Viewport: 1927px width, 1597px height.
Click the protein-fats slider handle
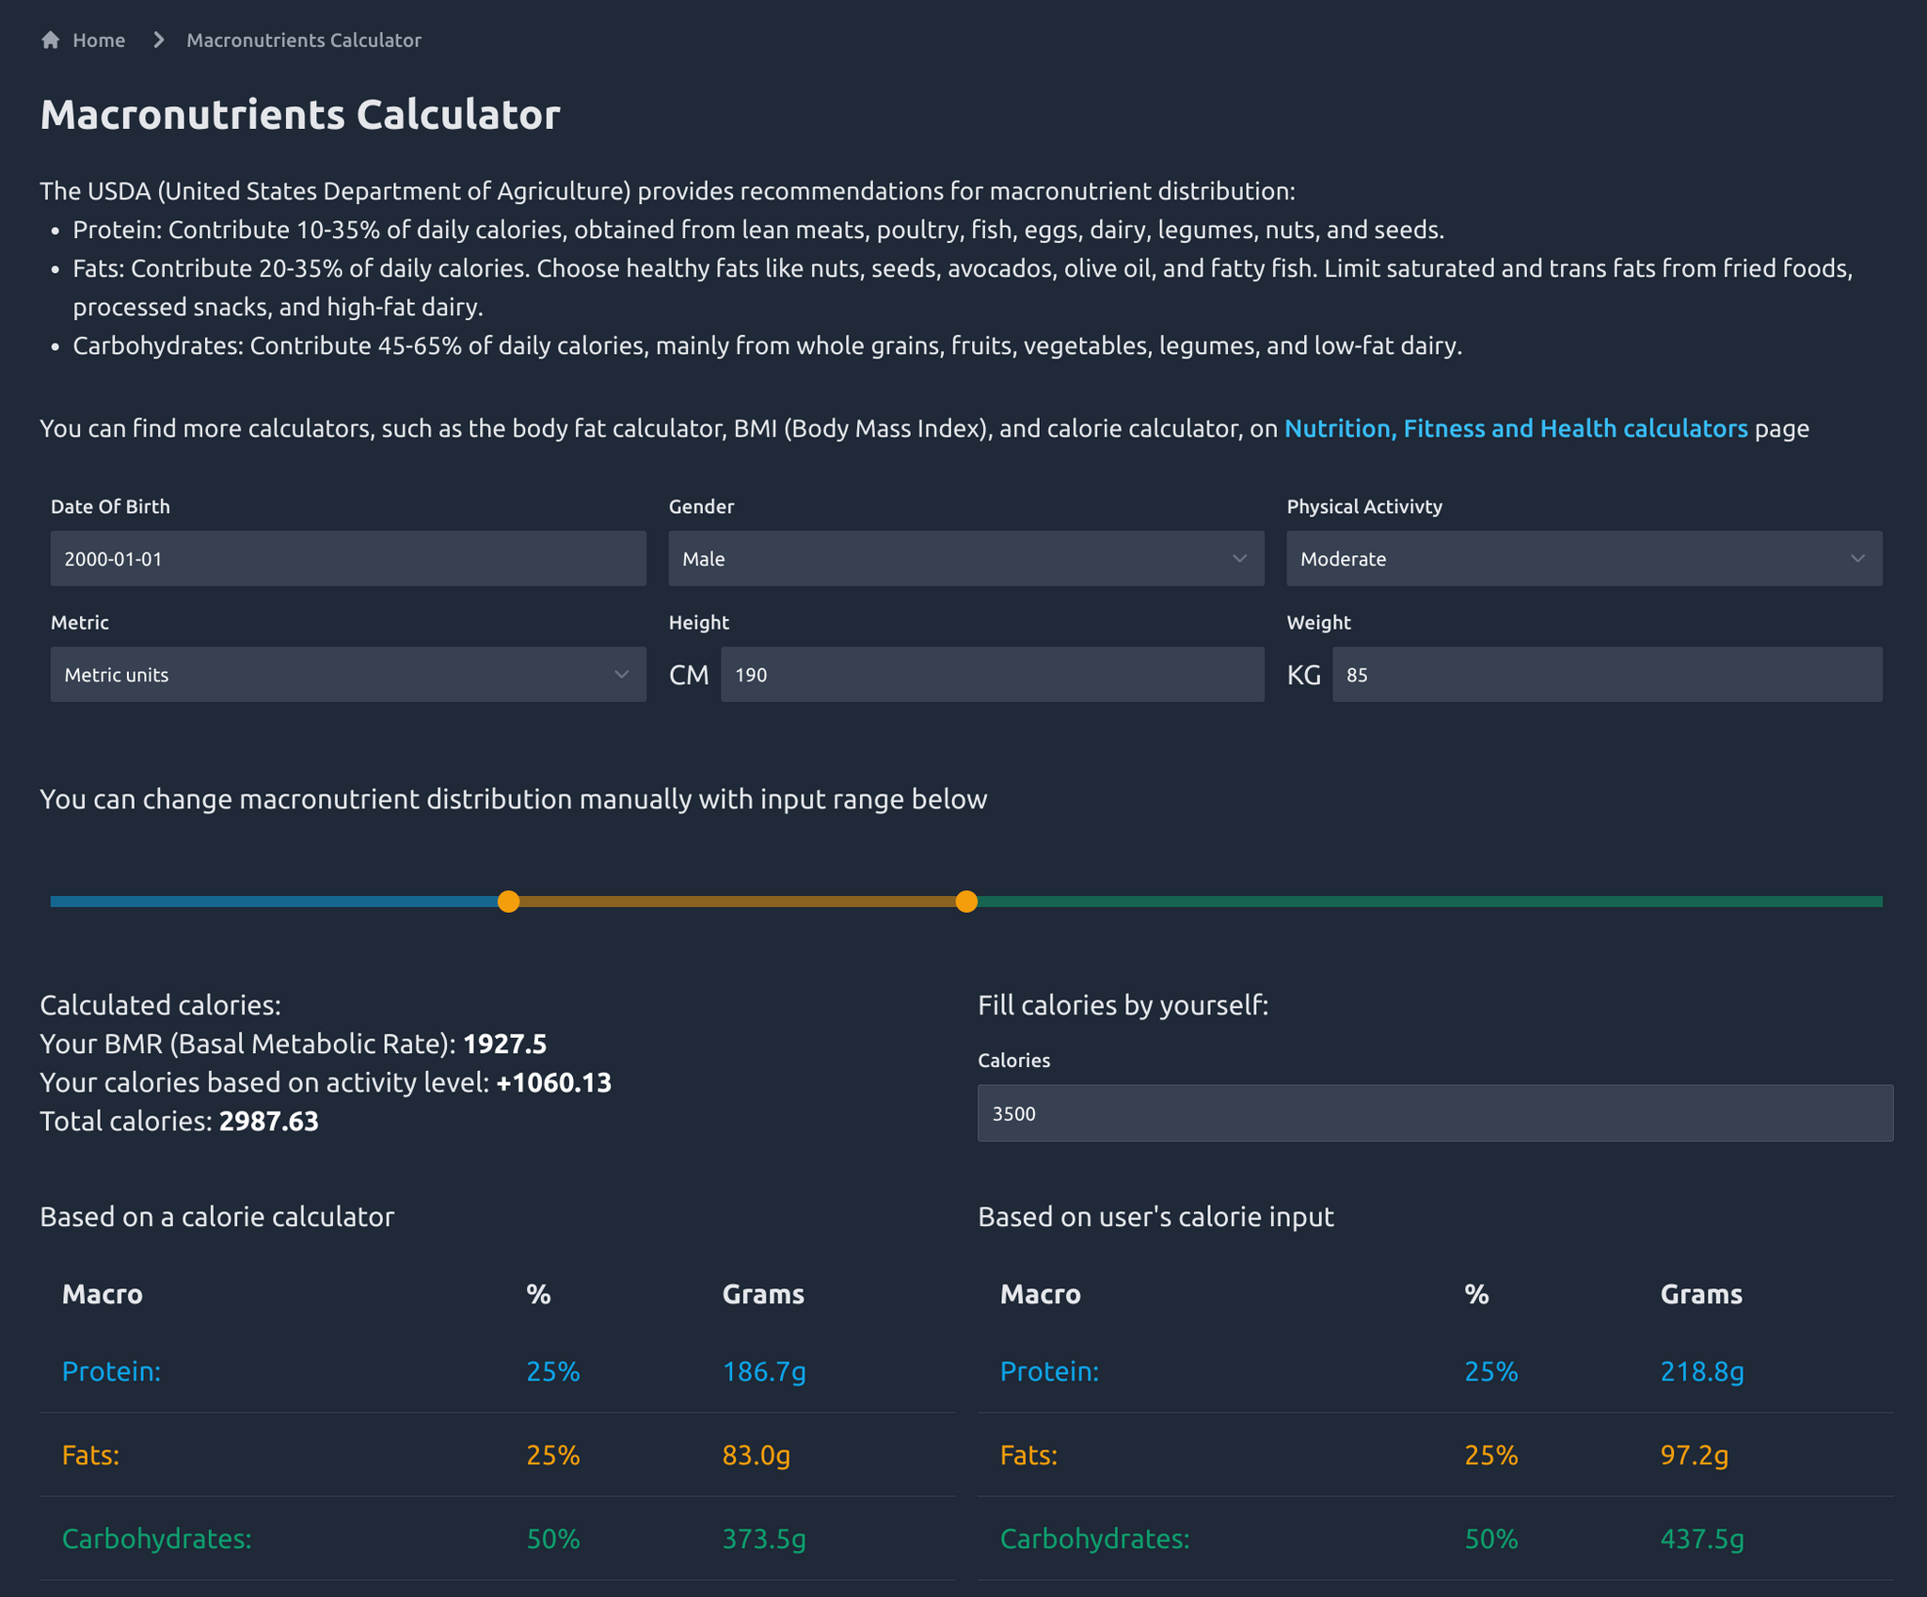508,902
